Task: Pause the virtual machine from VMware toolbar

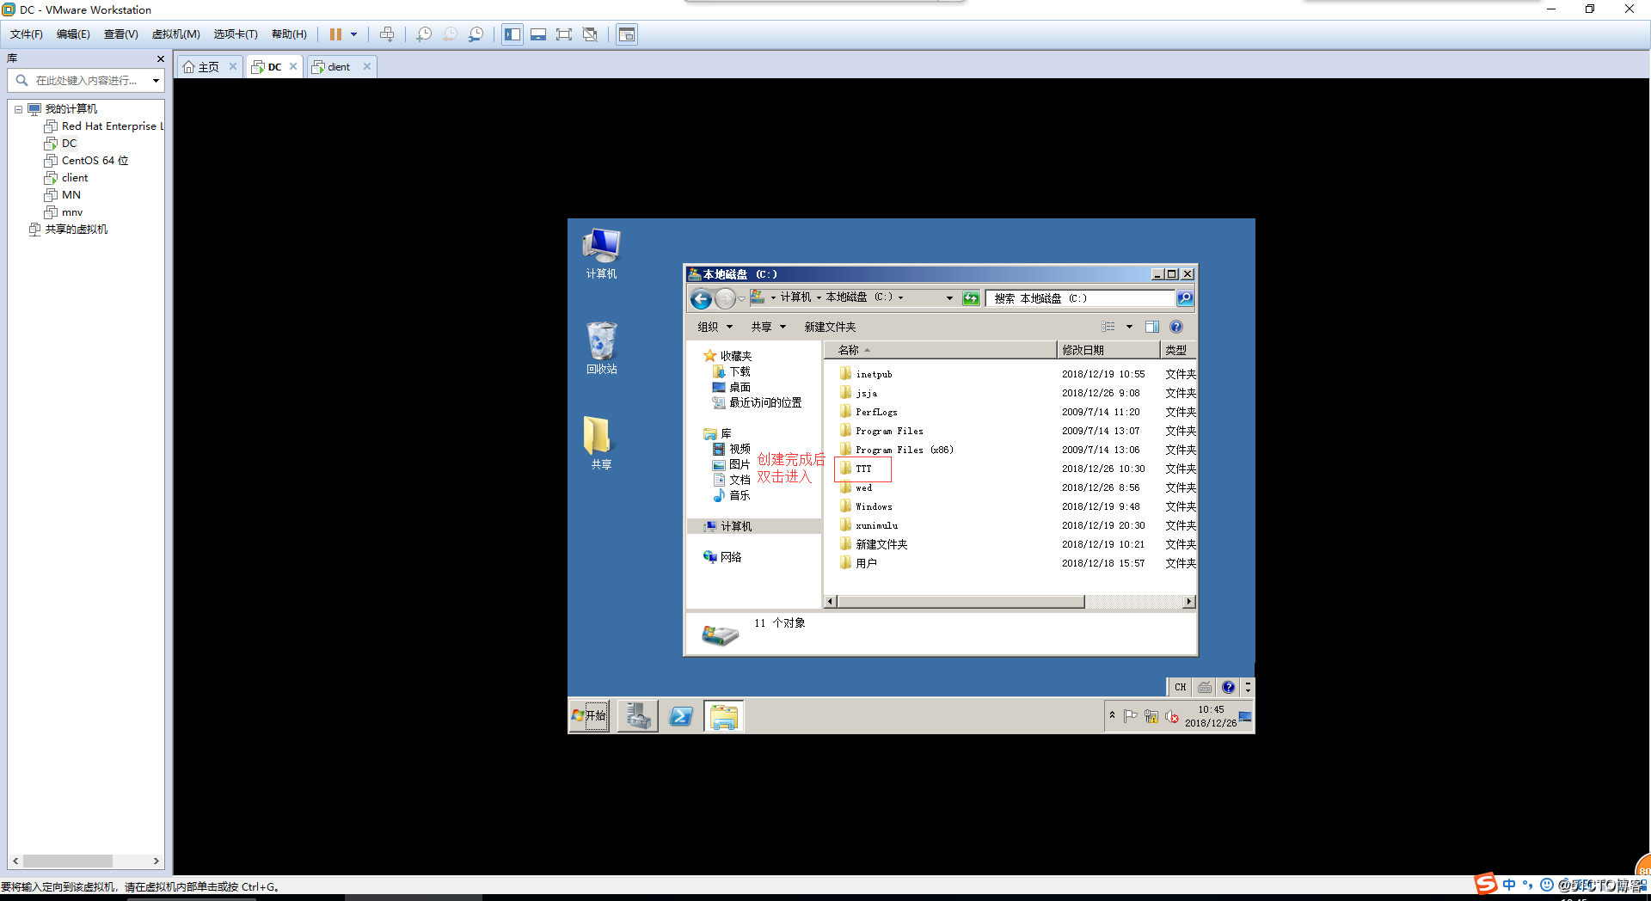Action: pyautogui.click(x=335, y=34)
